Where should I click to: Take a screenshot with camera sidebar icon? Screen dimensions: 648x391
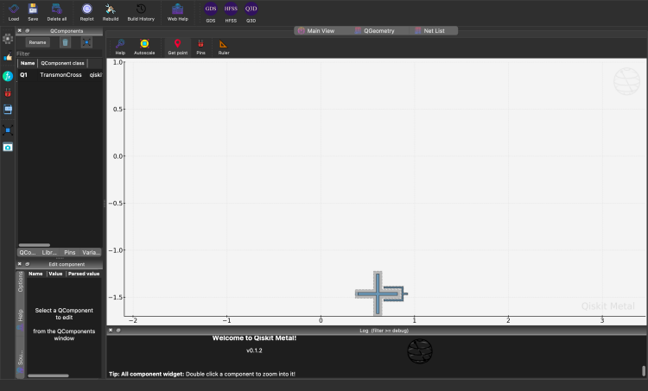(8, 148)
